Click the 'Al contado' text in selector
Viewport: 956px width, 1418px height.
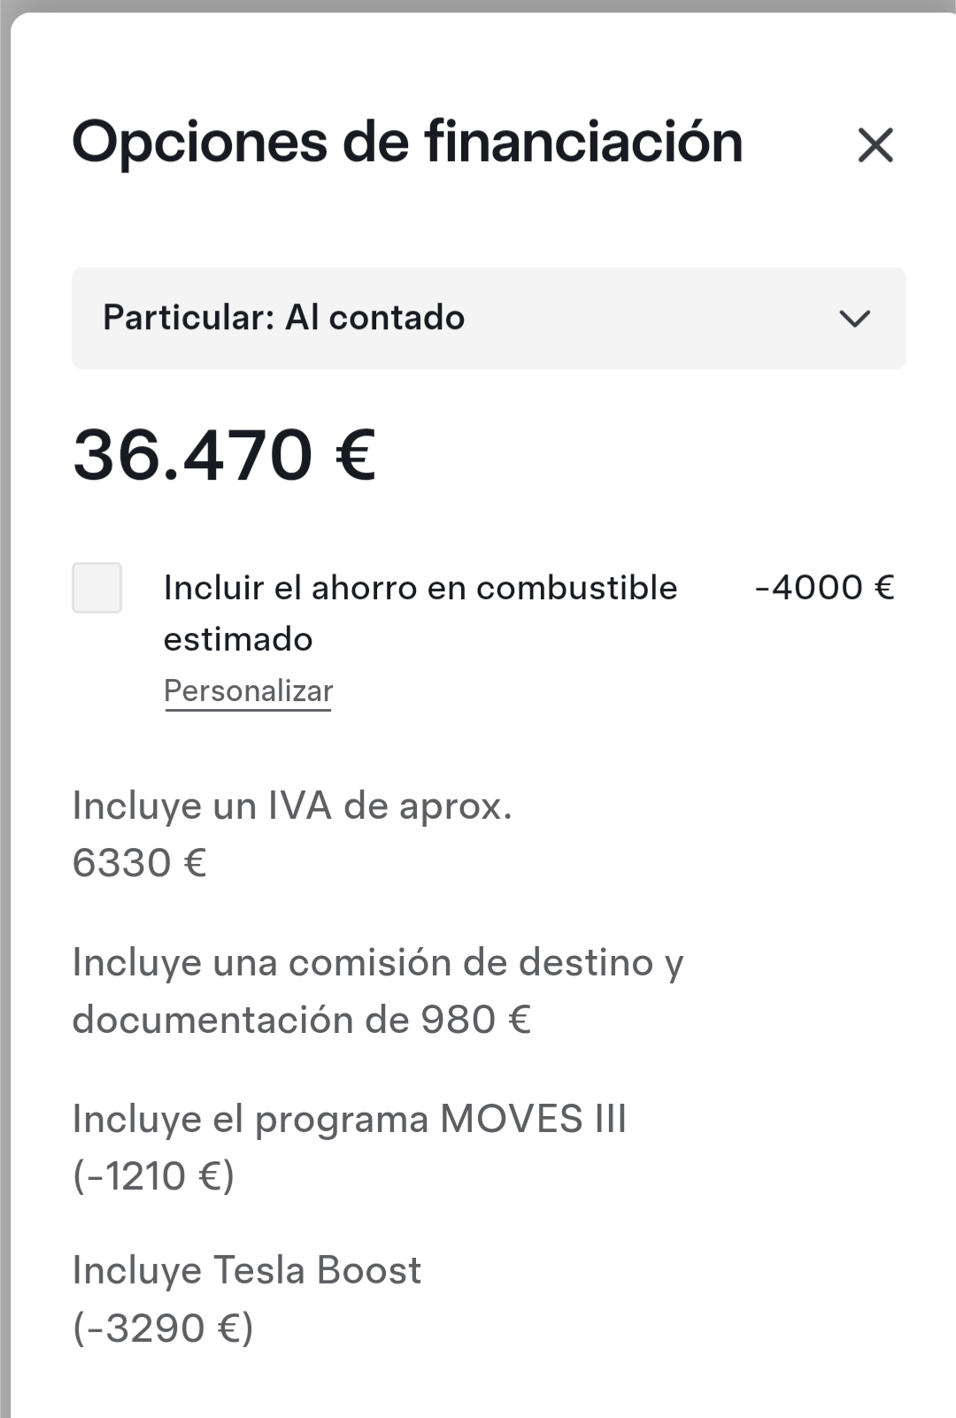(x=374, y=318)
